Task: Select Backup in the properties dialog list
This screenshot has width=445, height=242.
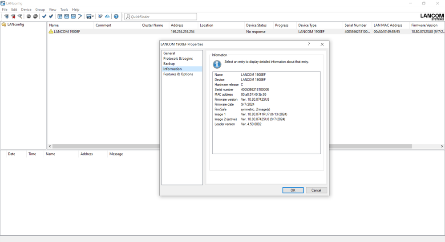Action: (182, 64)
